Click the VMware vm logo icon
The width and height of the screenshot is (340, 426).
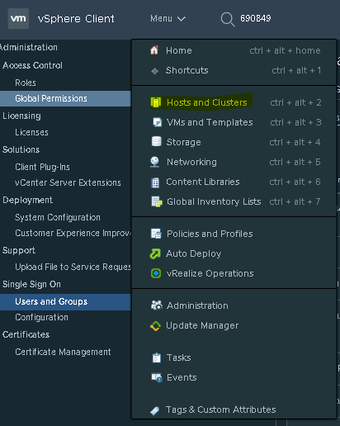coord(18,18)
